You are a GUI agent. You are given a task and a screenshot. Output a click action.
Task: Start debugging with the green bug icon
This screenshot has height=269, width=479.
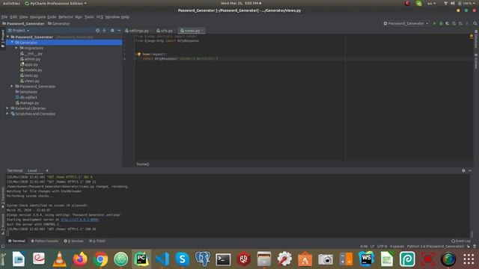pos(441,23)
